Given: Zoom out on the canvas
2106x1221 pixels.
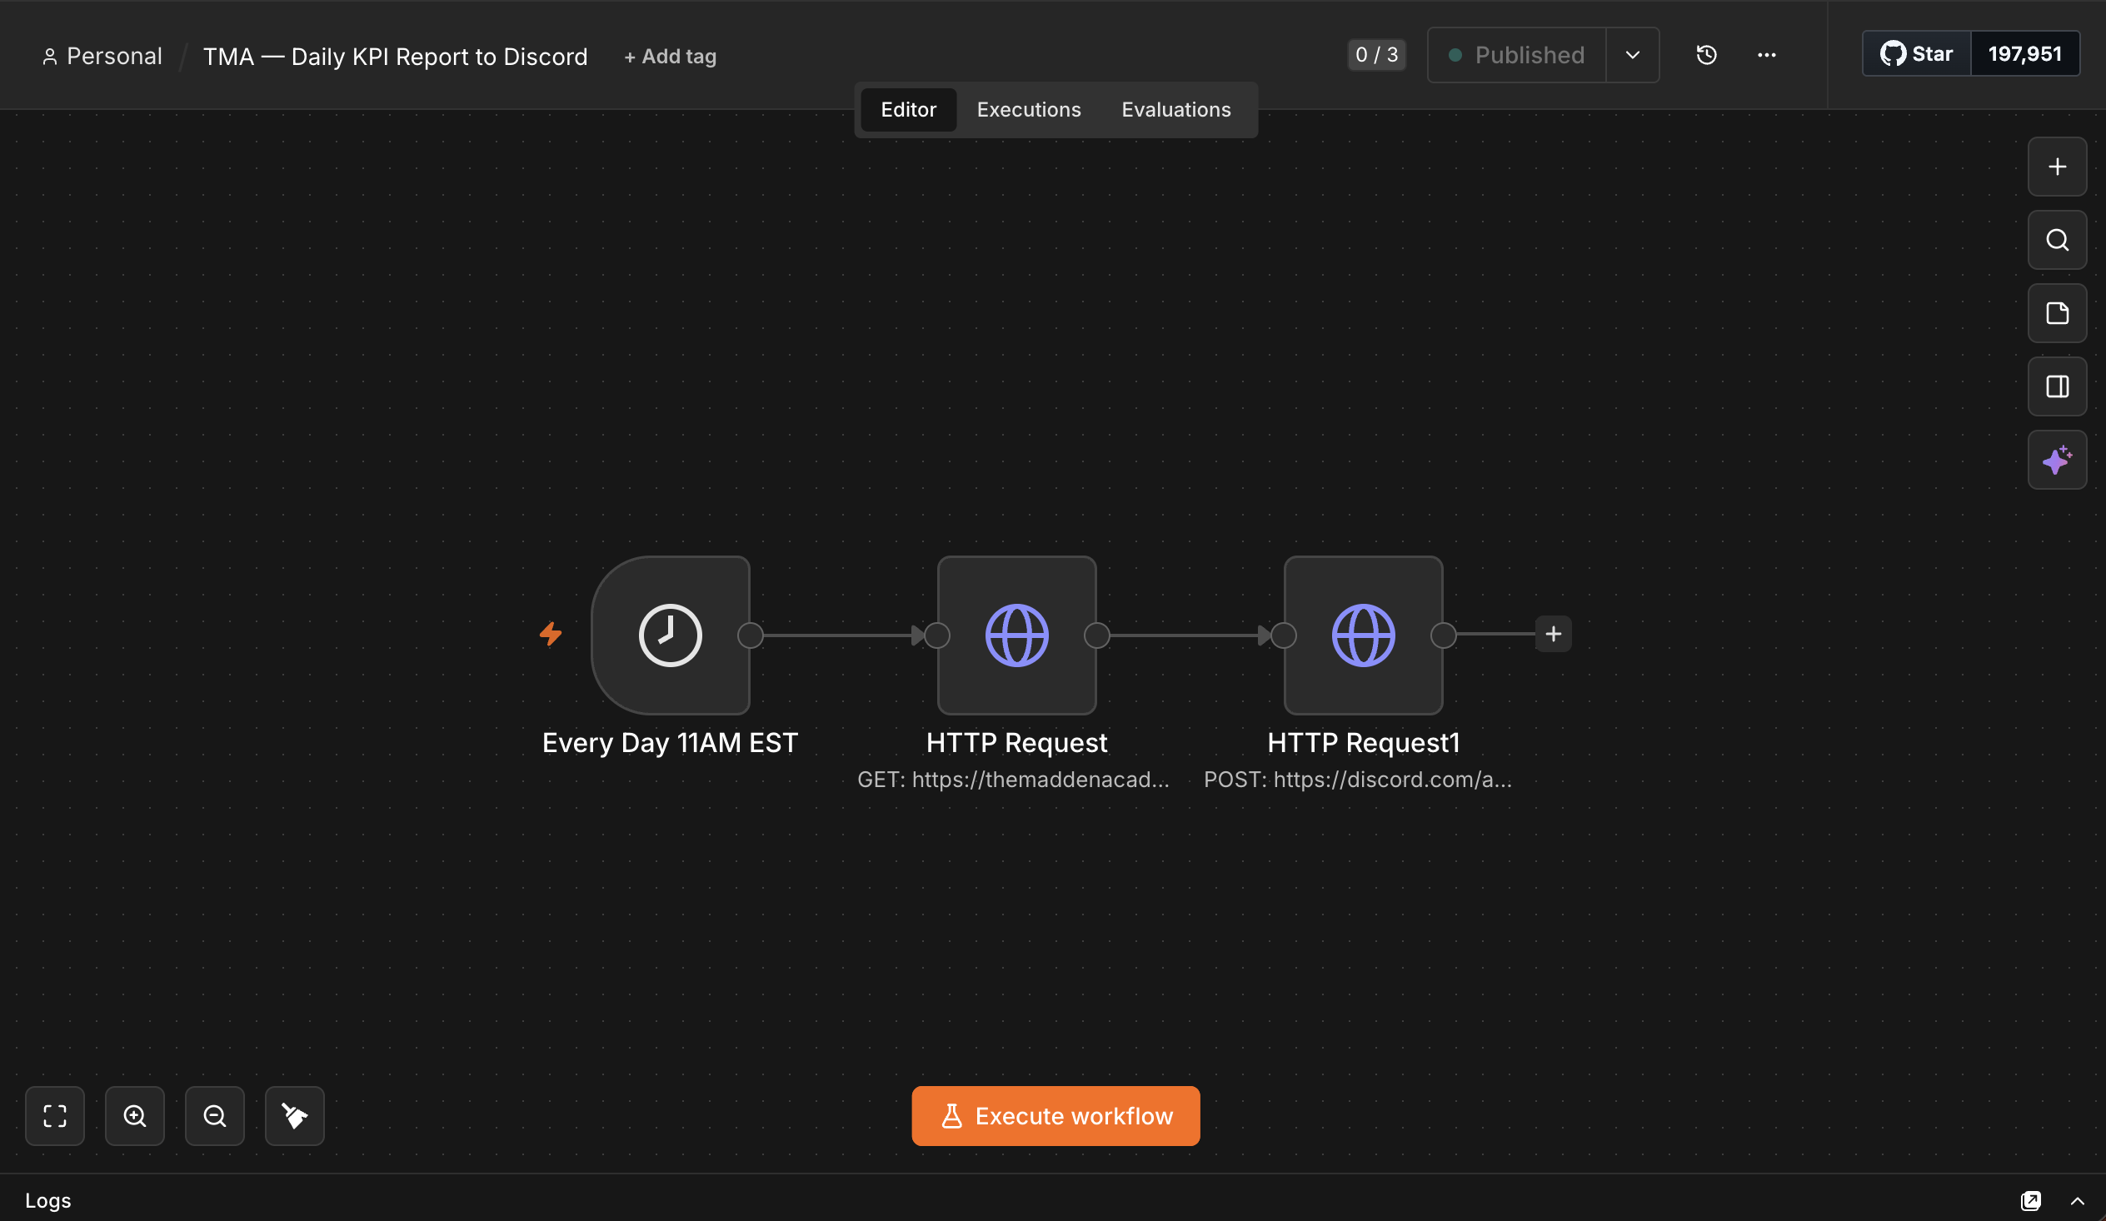Looking at the screenshot, I should click(x=215, y=1116).
